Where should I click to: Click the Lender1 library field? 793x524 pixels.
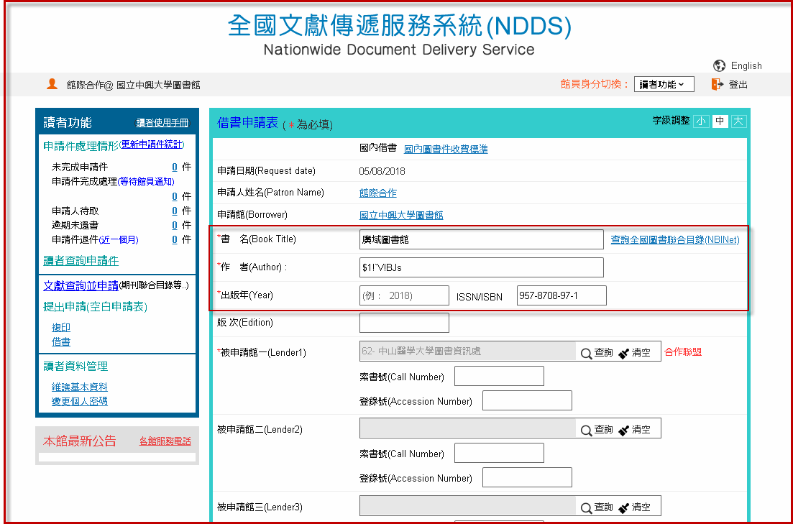(468, 351)
